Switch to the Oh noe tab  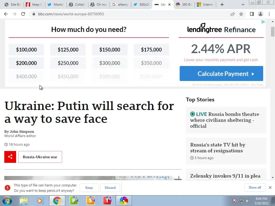point(99,5)
